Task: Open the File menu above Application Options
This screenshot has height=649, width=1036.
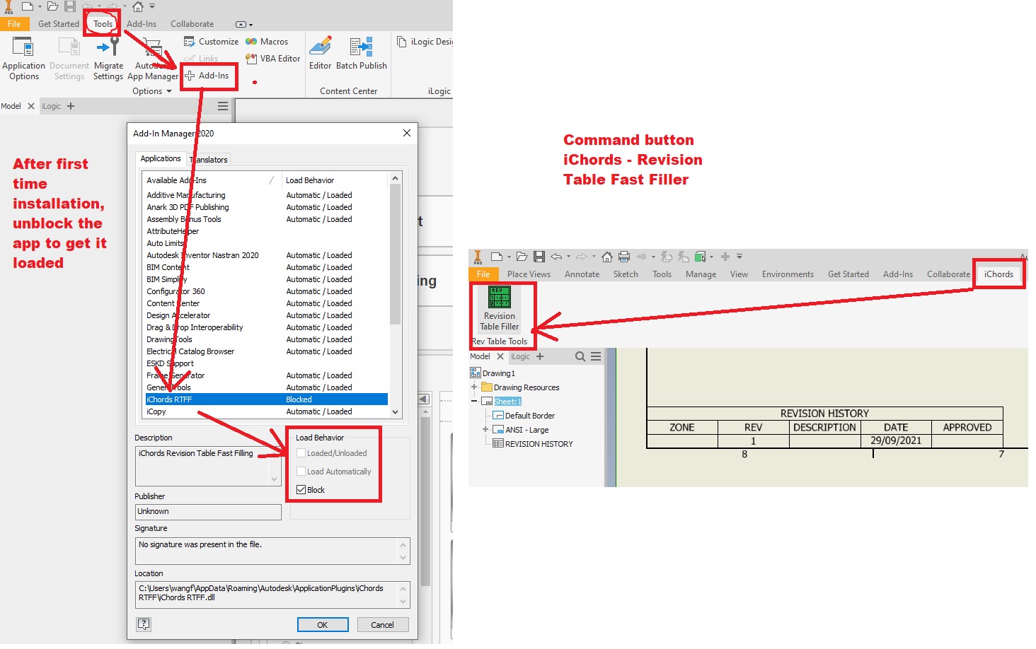Action: coord(14,24)
